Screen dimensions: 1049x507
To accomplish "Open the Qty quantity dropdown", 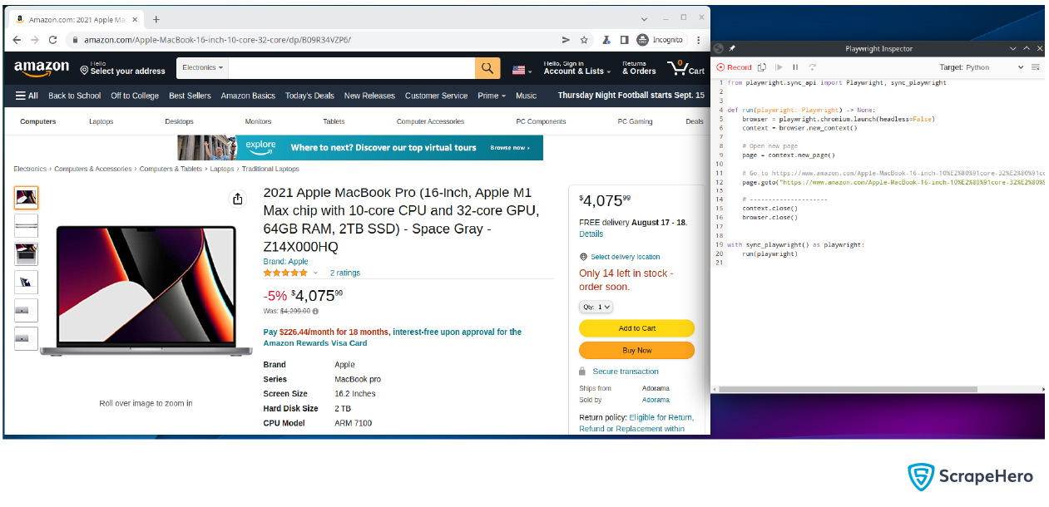I will pyautogui.click(x=596, y=307).
